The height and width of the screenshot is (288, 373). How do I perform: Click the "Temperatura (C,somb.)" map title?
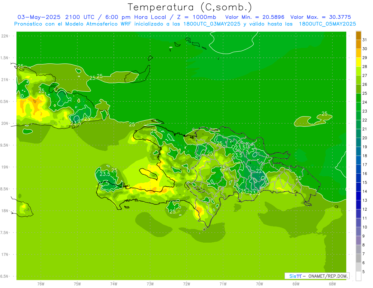(190, 7)
